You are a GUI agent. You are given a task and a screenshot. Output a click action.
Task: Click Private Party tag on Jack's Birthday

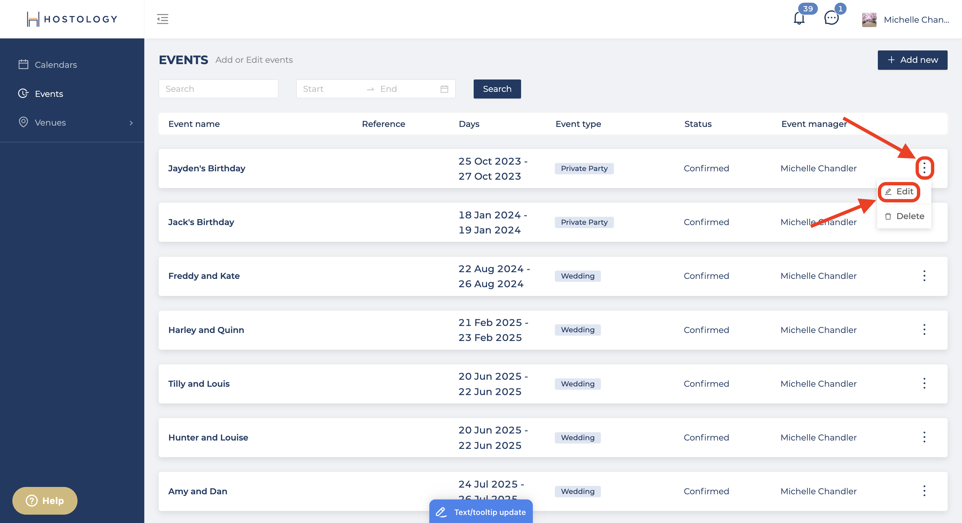tap(584, 222)
